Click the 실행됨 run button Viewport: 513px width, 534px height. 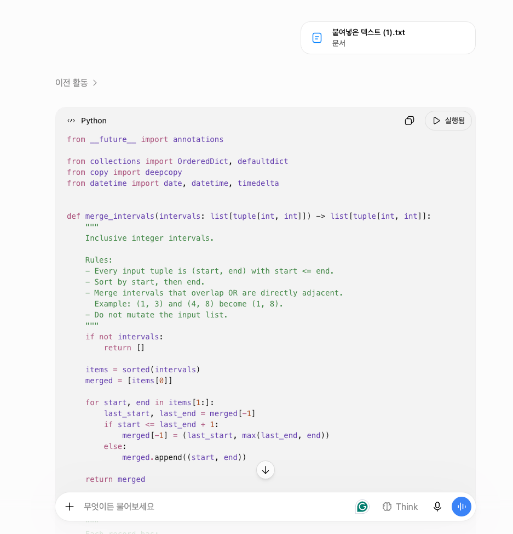coord(448,121)
